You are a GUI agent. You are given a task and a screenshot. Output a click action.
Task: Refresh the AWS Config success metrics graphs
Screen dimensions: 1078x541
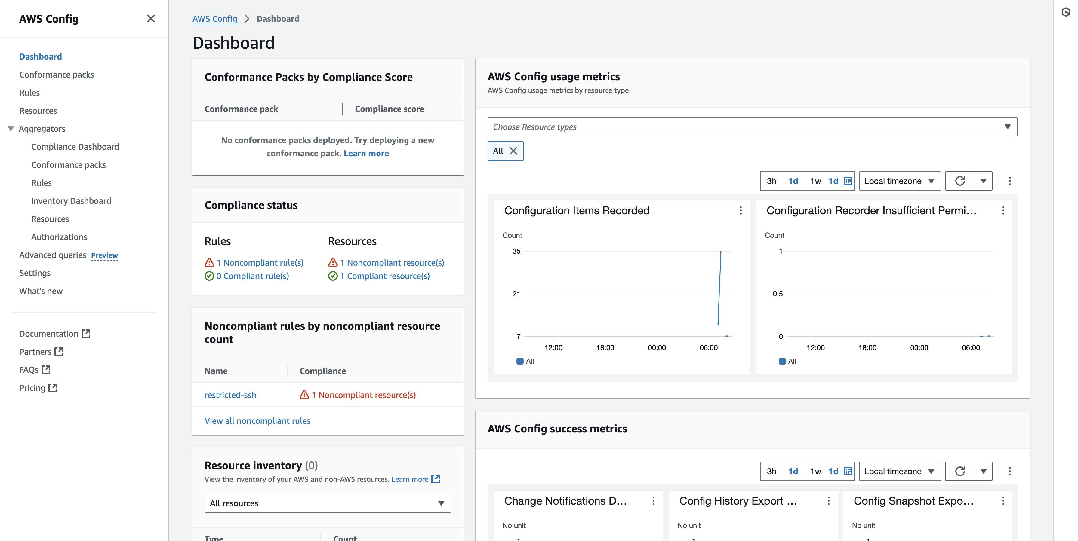(x=960, y=472)
